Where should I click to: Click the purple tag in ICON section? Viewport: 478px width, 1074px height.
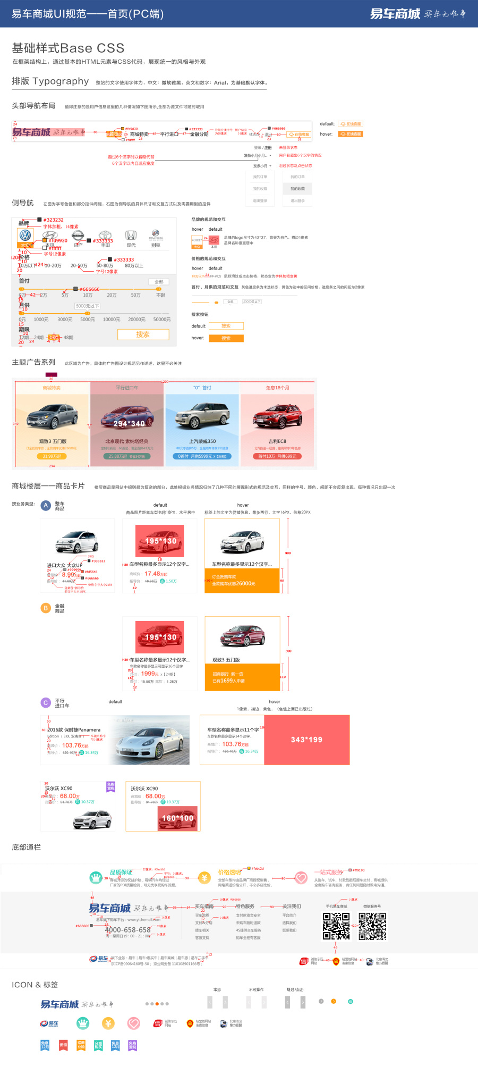point(133,1045)
